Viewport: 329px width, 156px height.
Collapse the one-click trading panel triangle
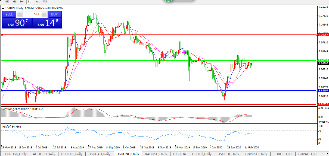click(x=3, y=8)
